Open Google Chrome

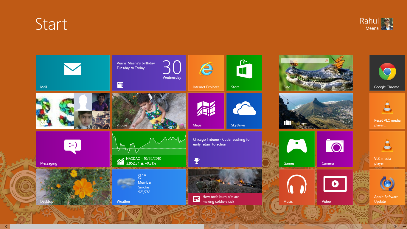[x=387, y=72]
